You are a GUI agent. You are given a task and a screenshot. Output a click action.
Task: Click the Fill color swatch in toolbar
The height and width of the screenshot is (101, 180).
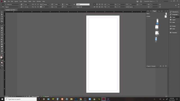(x=1, y=58)
